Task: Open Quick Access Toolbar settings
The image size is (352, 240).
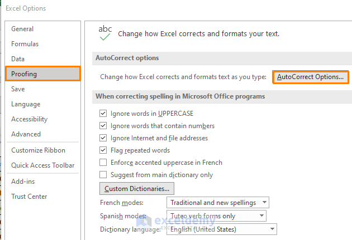Action: pyautogui.click(x=43, y=165)
